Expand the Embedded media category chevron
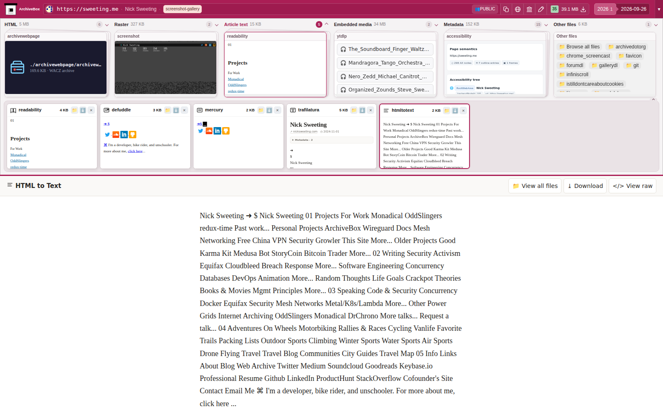Screen dimensions: 663x414 coord(436,25)
